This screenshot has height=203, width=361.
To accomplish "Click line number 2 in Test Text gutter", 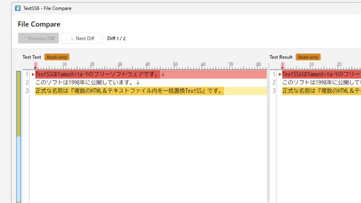I will (27, 83).
